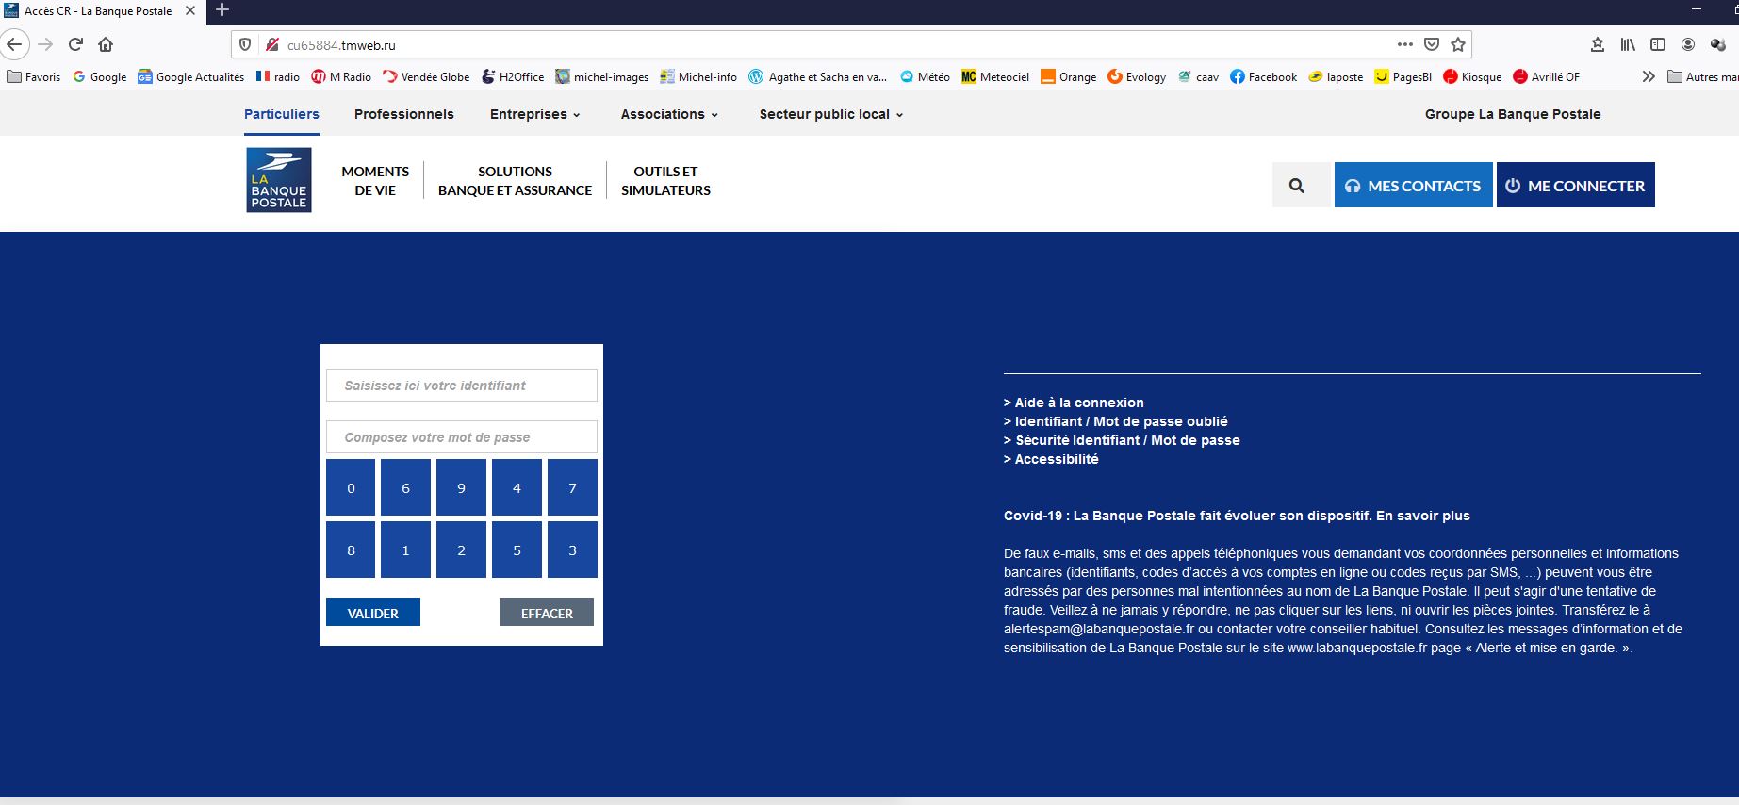This screenshot has width=1739, height=805.
Task: Open the caav bookmark
Action: (1198, 76)
